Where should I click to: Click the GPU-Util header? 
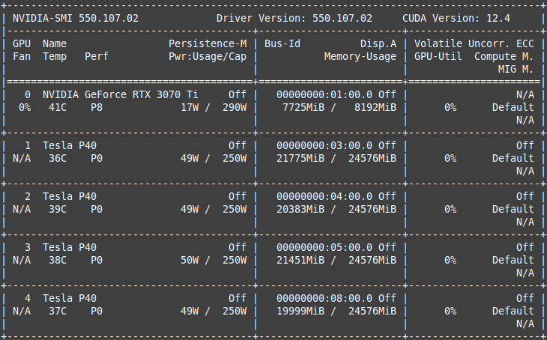pos(438,56)
